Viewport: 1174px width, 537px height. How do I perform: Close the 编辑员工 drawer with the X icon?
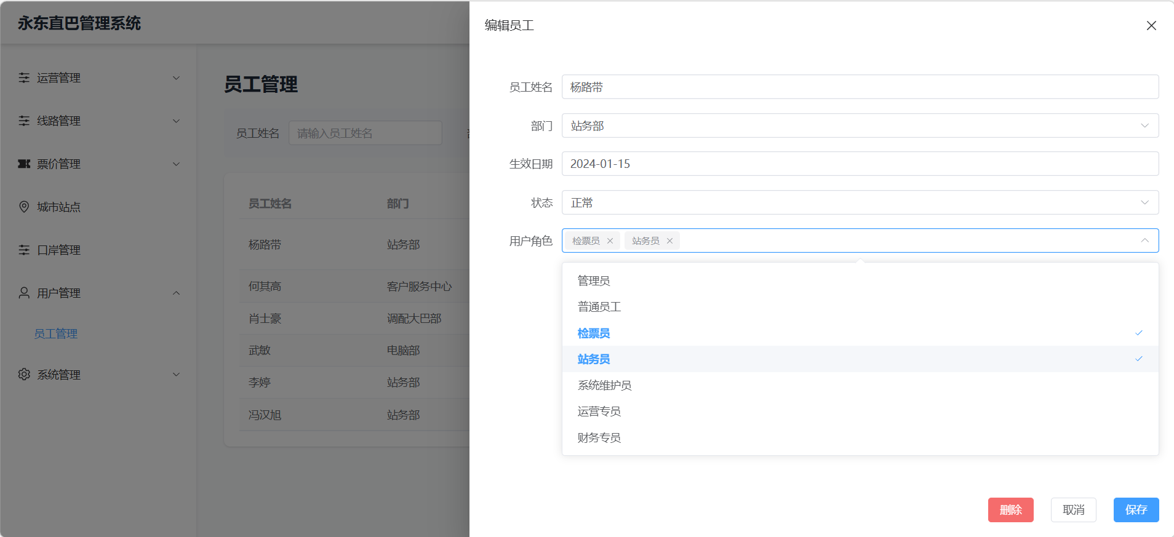pyautogui.click(x=1151, y=26)
